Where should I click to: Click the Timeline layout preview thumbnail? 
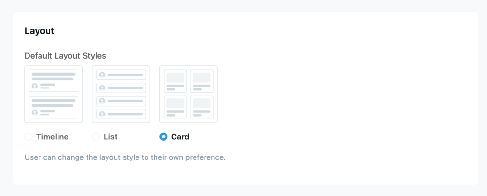pyautogui.click(x=53, y=94)
